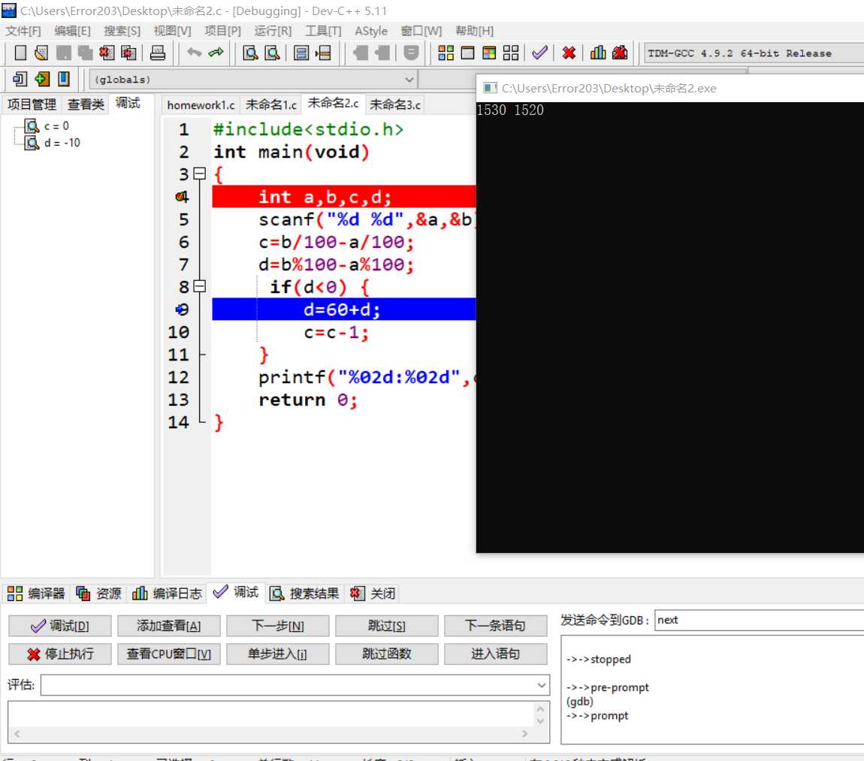This screenshot has width=864, height=761.
Task: Click the Goto Function toolbar icon
Action: [301, 53]
